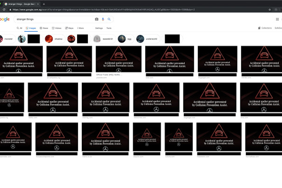The image size is (282, 188).
Task: Open the Google apps grid
Action: tap(277, 19)
